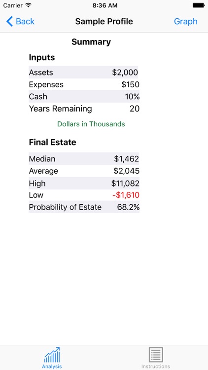208x370 pixels.
Task: Tap the back chevron arrow
Action: coord(9,21)
